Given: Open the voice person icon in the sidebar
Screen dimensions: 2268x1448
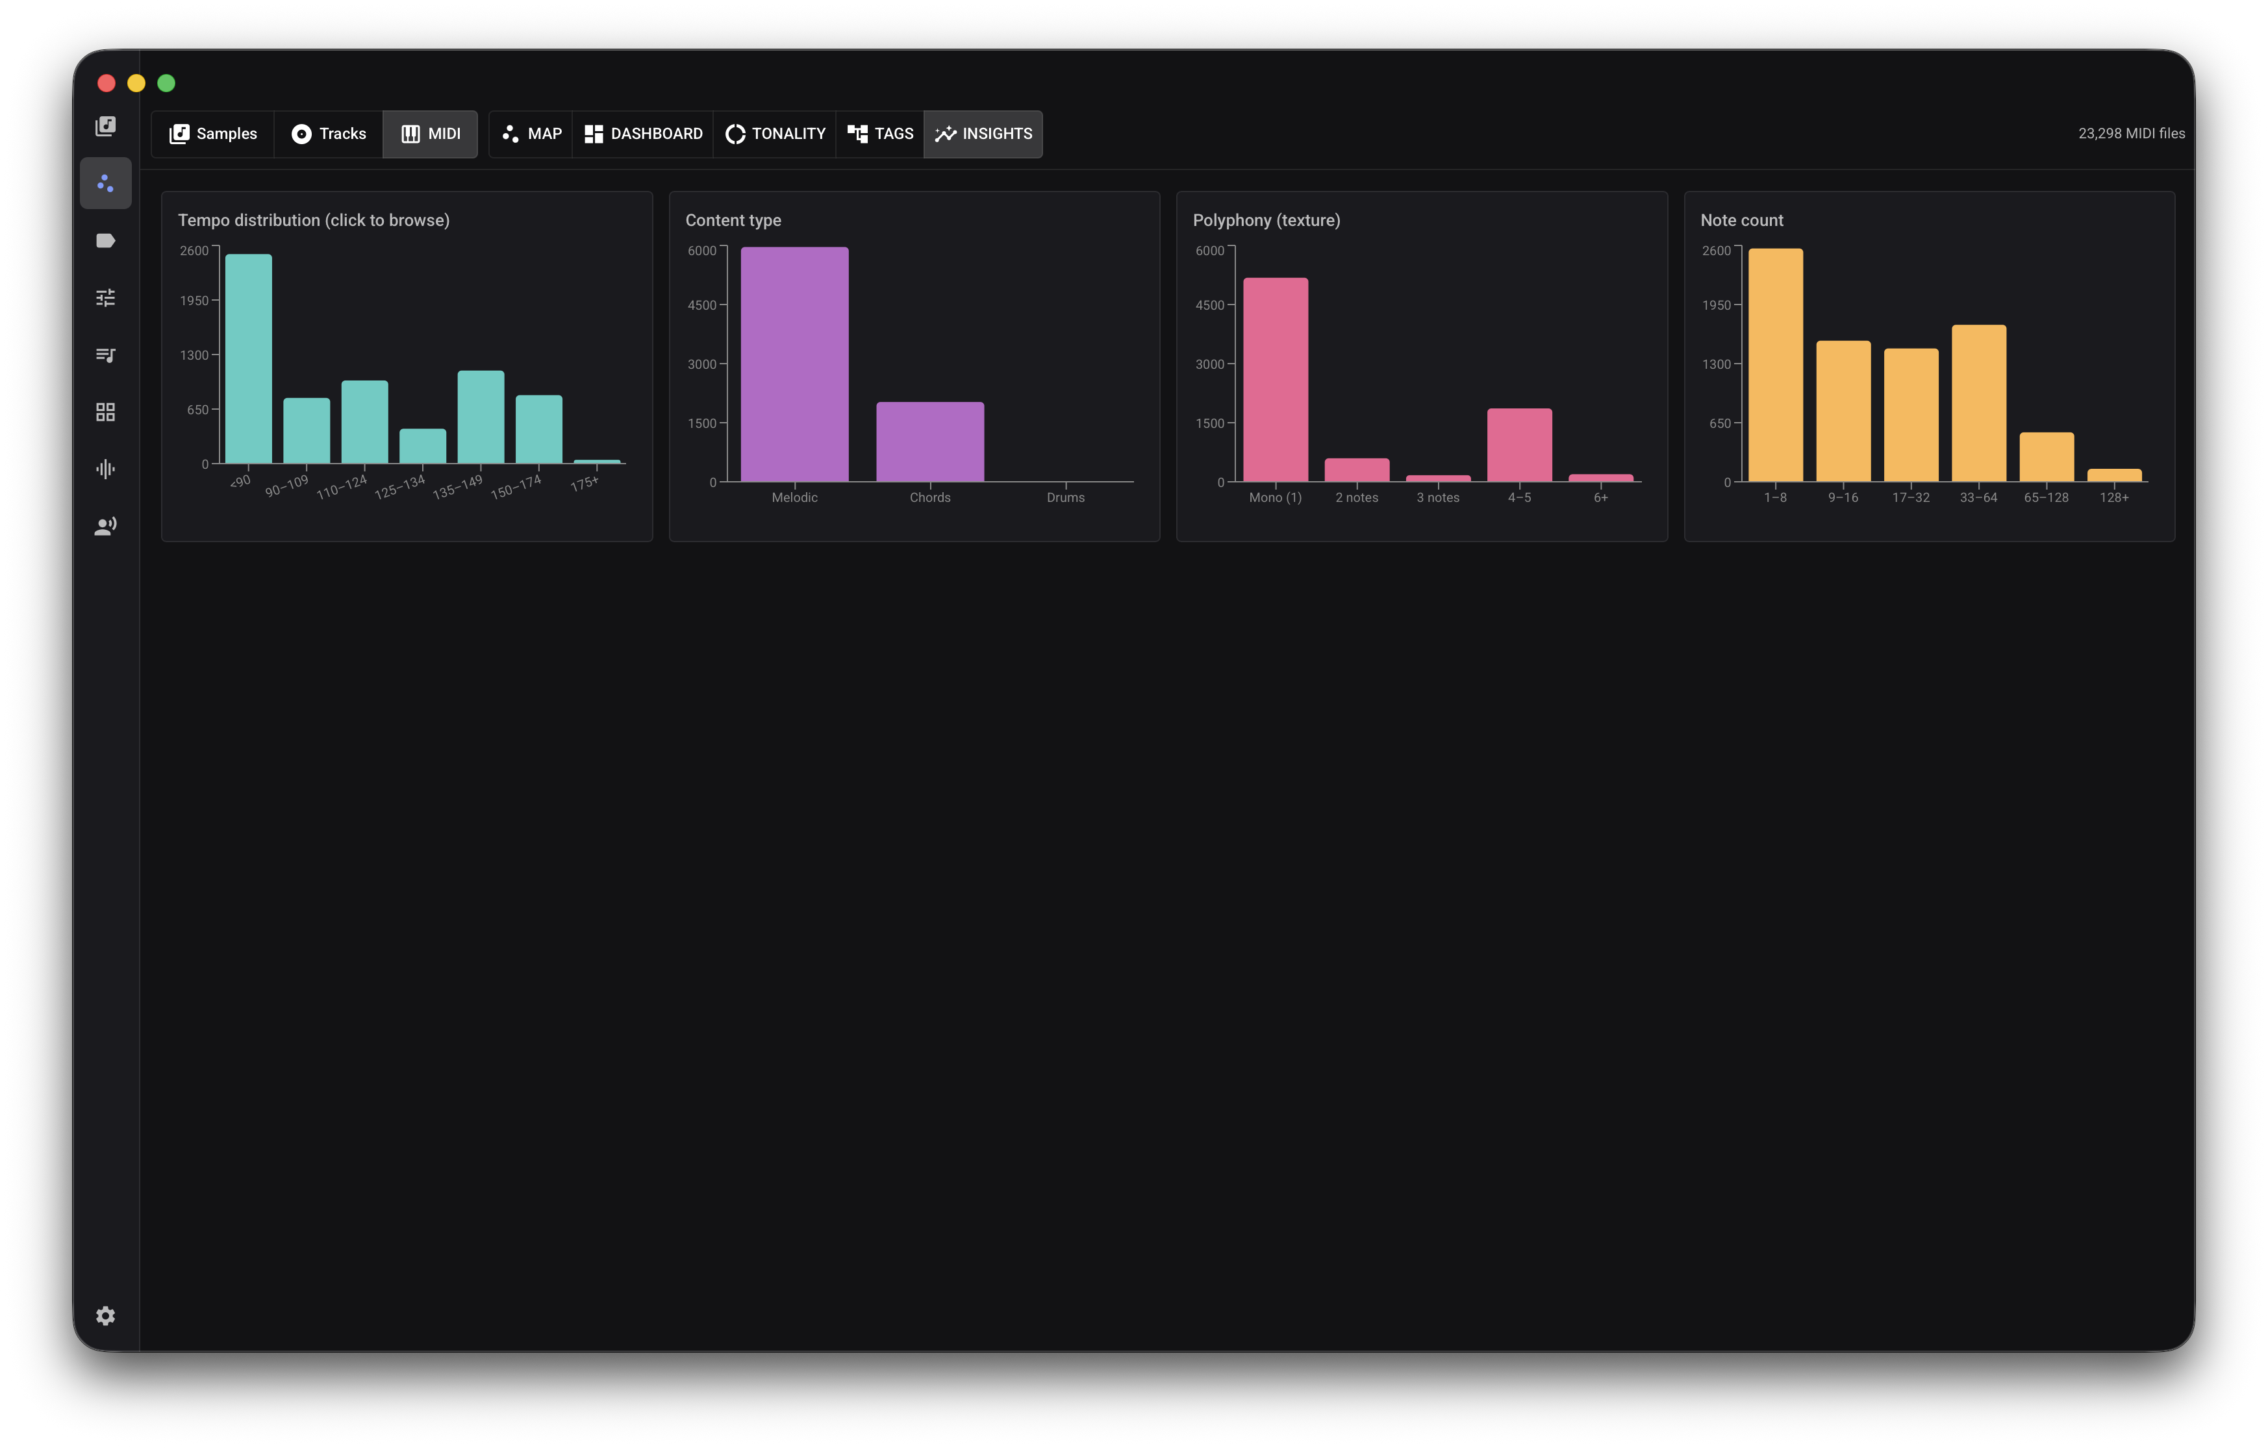Looking at the screenshot, I should pos(105,527).
